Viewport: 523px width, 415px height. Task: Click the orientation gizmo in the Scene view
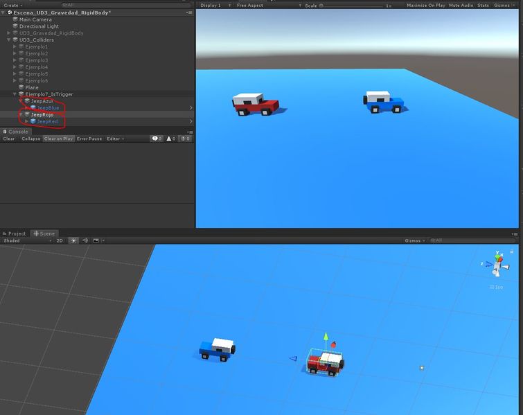click(x=497, y=264)
